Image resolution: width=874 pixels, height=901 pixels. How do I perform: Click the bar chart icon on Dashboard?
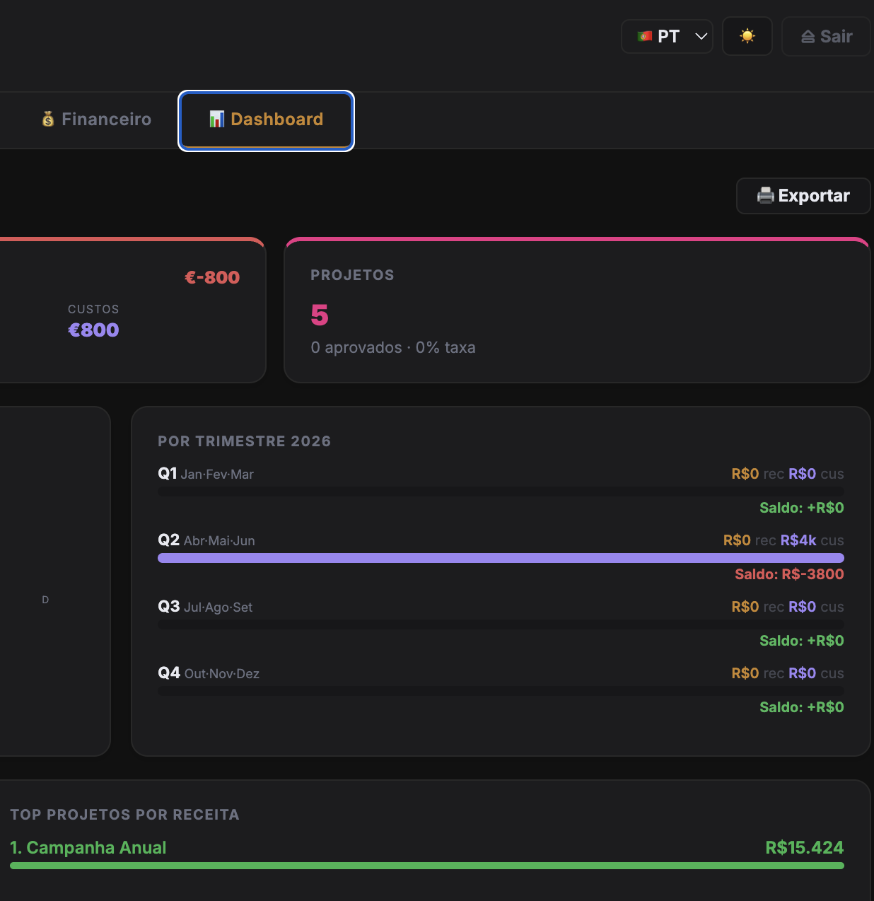[x=217, y=120]
